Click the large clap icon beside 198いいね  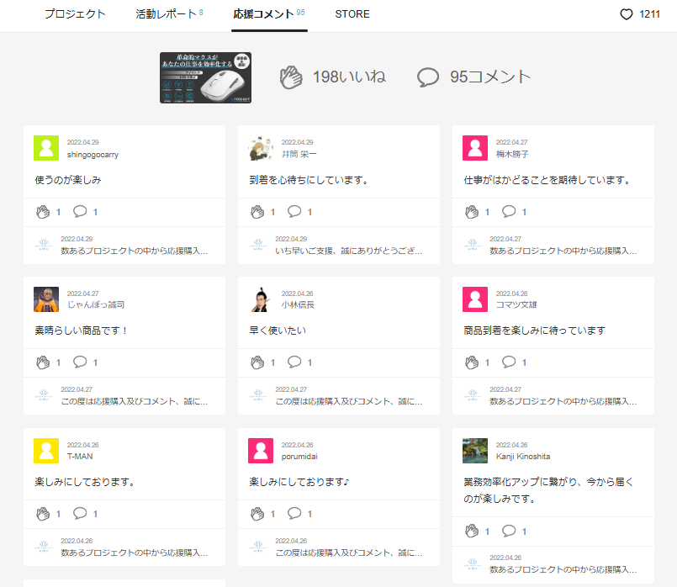(x=291, y=77)
